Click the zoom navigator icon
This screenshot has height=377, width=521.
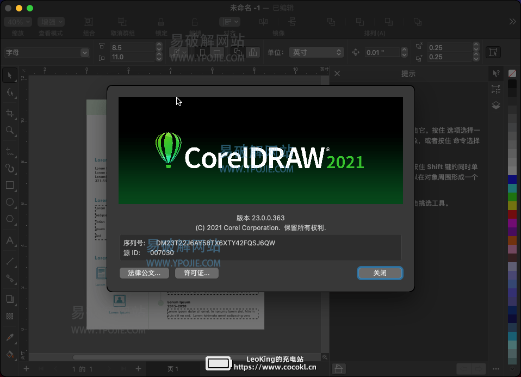pos(325,357)
